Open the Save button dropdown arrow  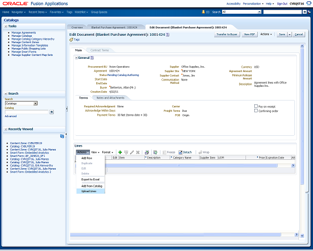pyautogui.click(x=290, y=34)
